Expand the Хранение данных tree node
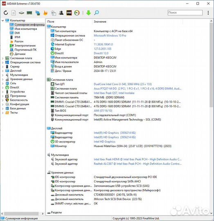Viewport: 214px width, 221px height. pos(2,79)
